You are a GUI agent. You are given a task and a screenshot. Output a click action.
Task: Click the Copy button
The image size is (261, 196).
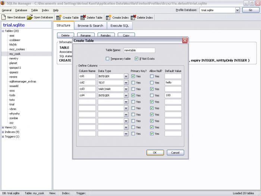(126, 35)
